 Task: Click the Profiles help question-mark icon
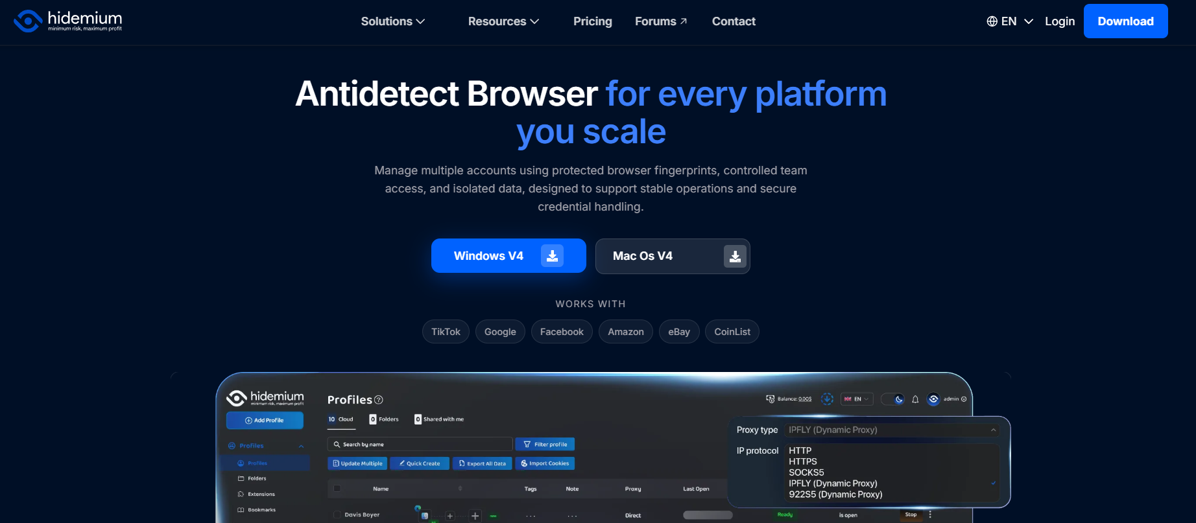tap(379, 400)
